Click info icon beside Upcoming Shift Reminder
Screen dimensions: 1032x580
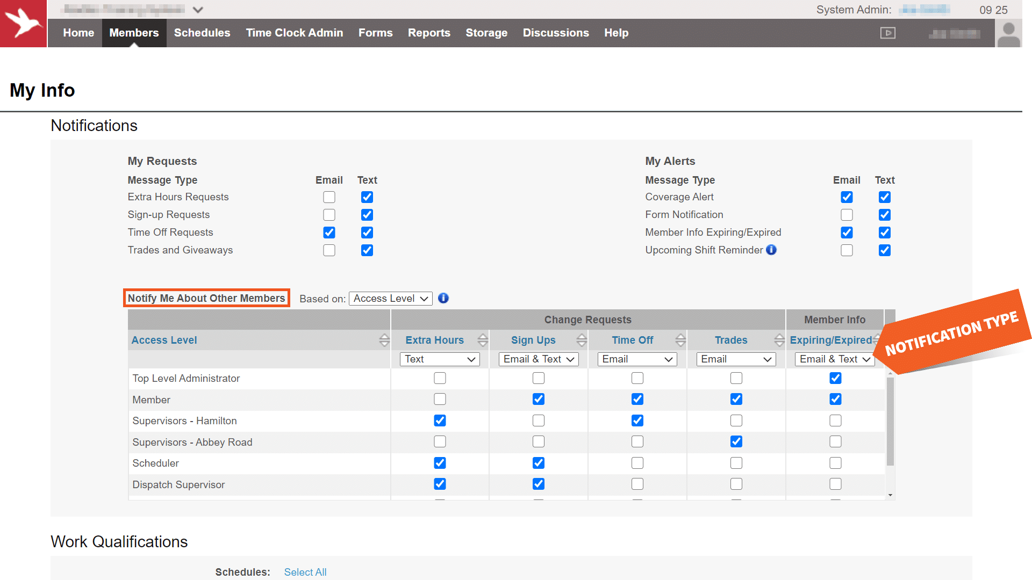(771, 250)
